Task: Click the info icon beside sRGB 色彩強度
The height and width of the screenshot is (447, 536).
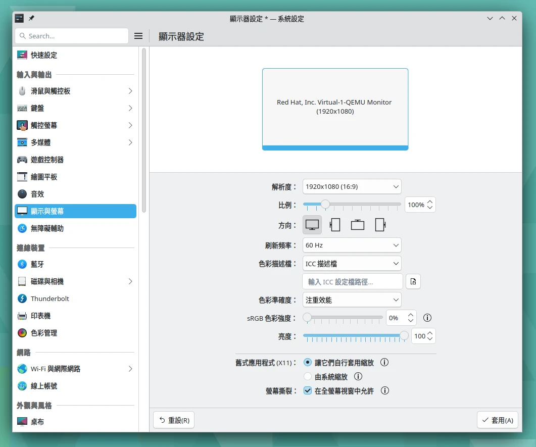Action: click(x=427, y=318)
